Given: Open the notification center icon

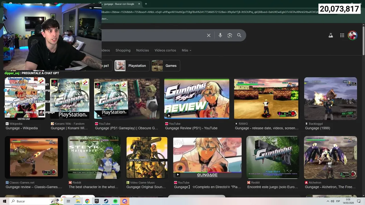Looking at the screenshot, I should [359, 201].
